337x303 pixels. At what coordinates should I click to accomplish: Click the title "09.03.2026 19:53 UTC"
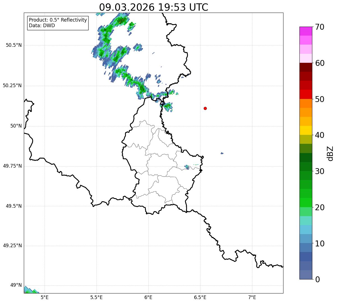pyautogui.click(x=154, y=7)
